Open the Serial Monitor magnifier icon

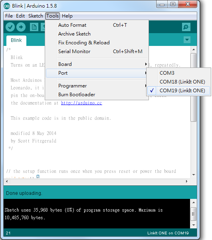click(186, 27)
